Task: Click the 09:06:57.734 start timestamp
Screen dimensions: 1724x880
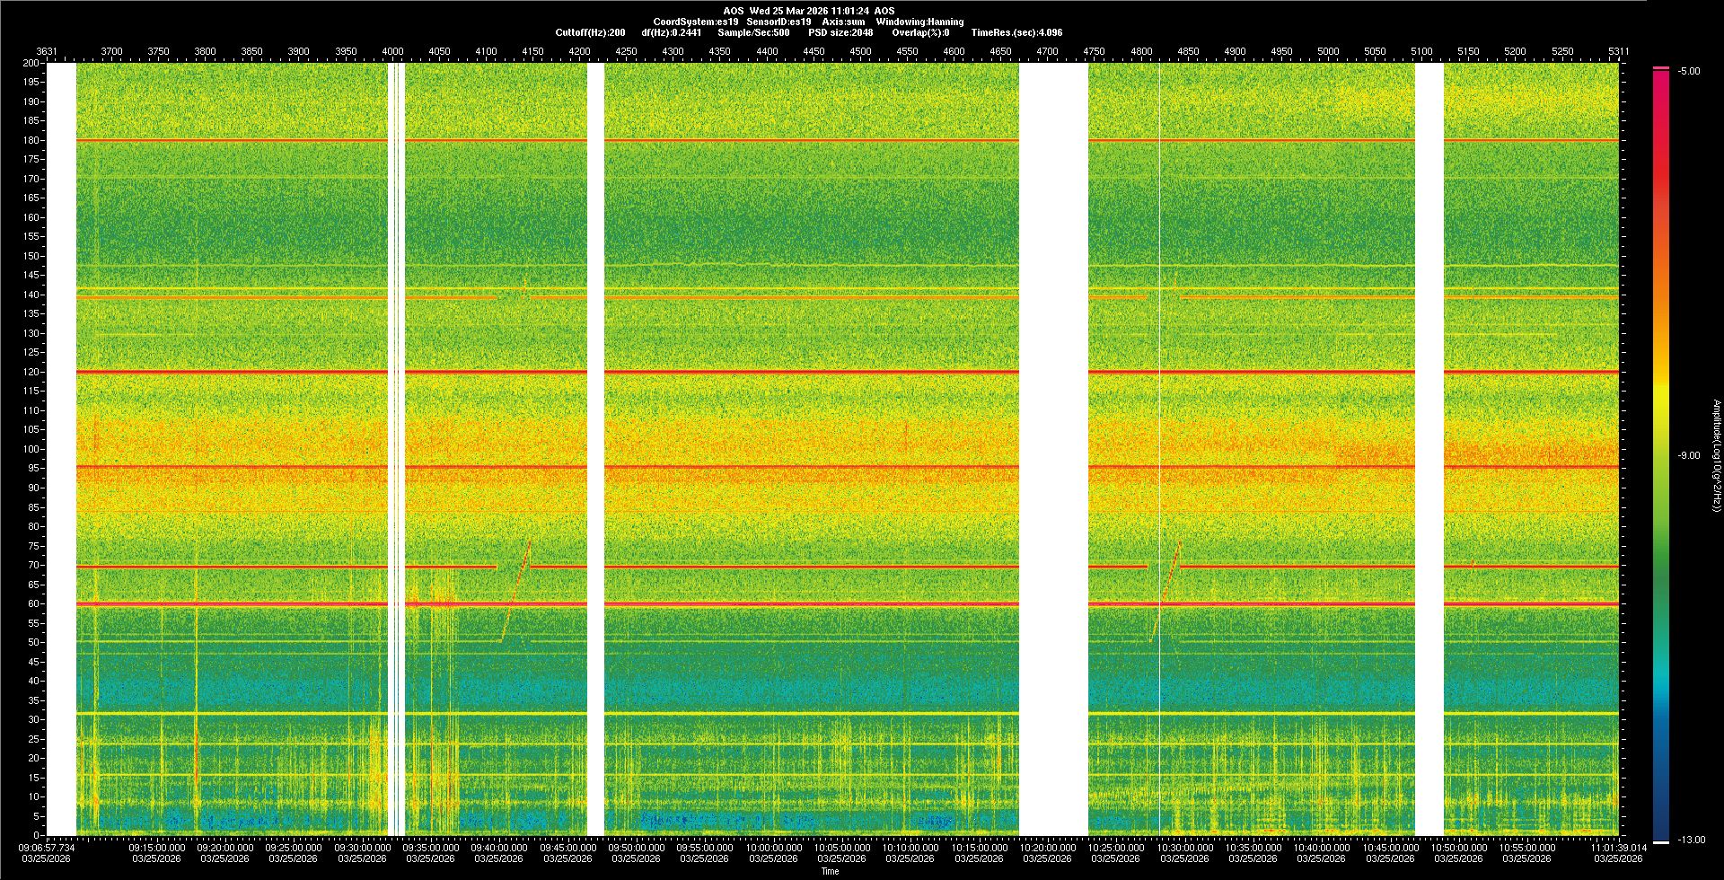Action: pyautogui.click(x=47, y=847)
